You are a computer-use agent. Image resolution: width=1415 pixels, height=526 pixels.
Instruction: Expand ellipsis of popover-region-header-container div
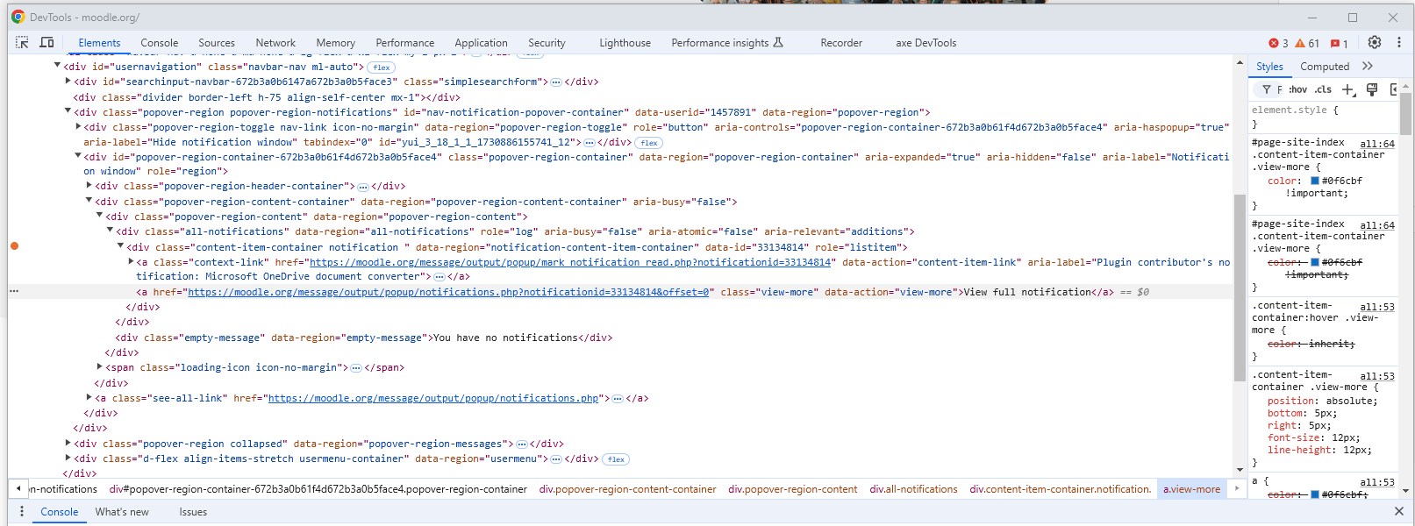(x=363, y=187)
